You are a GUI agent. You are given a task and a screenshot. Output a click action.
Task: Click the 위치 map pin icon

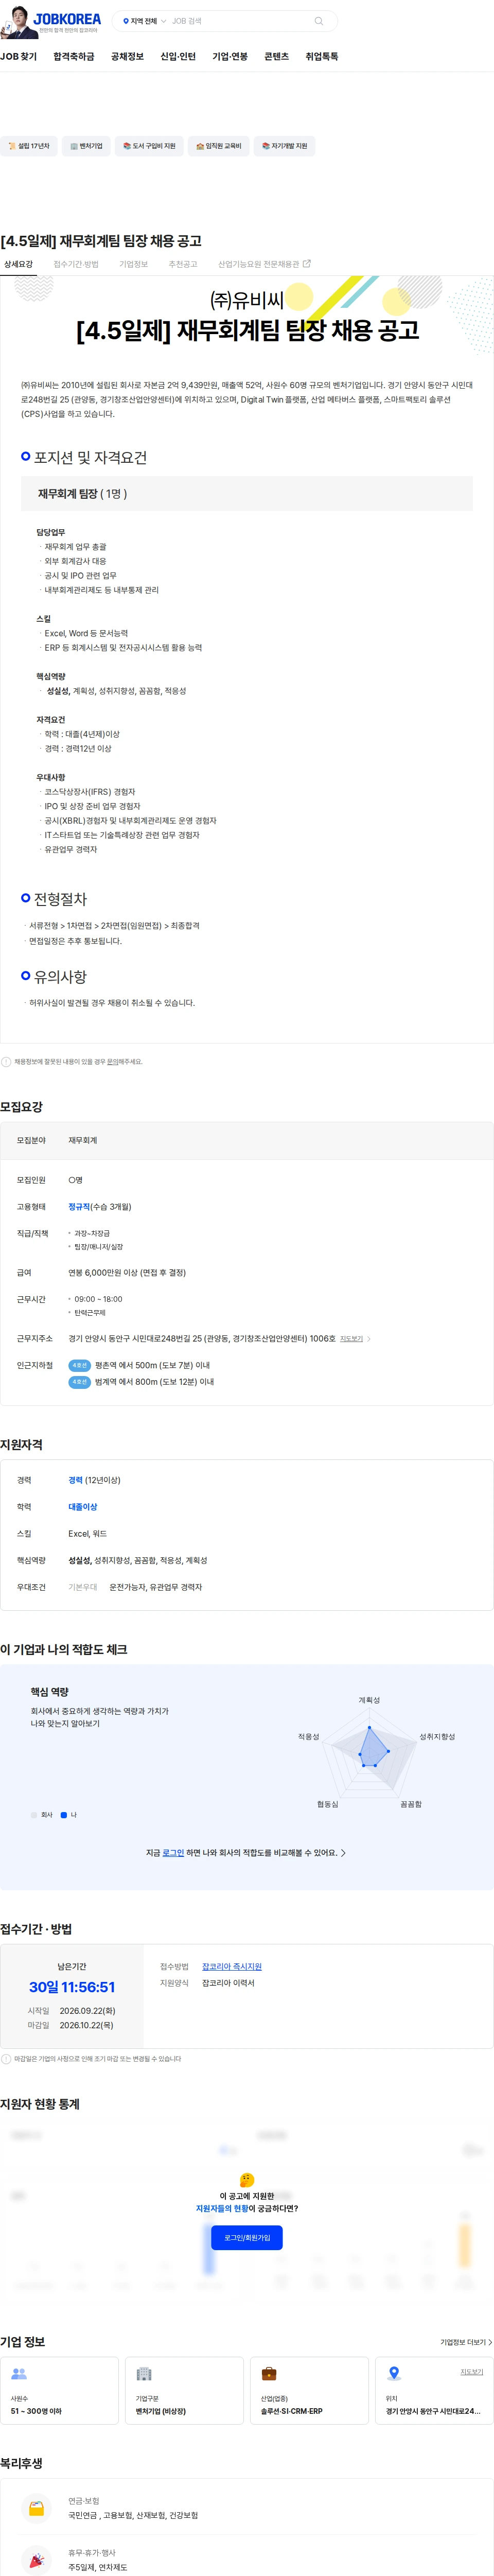[394, 2374]
